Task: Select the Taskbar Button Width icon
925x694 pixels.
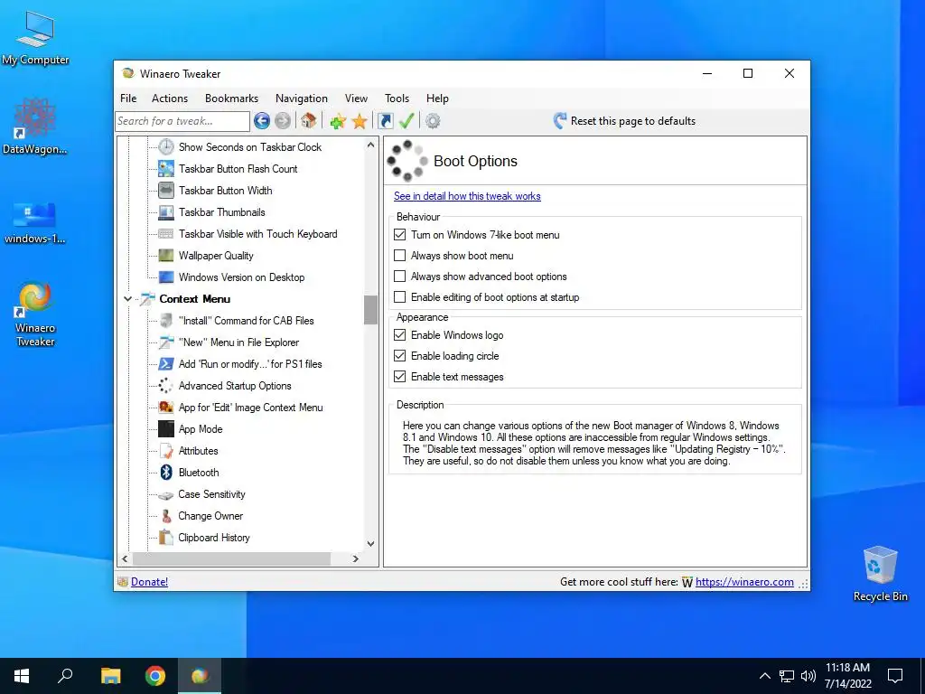Action: click(x=166, y=191)
